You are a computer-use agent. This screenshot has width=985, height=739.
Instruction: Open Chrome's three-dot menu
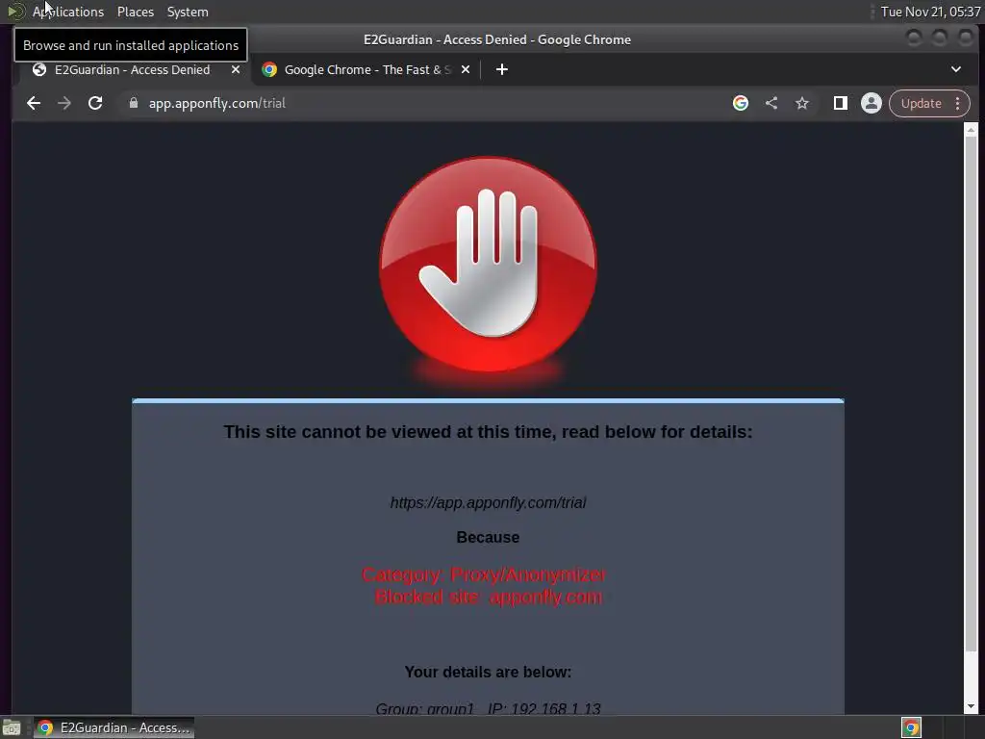point(958,103)
